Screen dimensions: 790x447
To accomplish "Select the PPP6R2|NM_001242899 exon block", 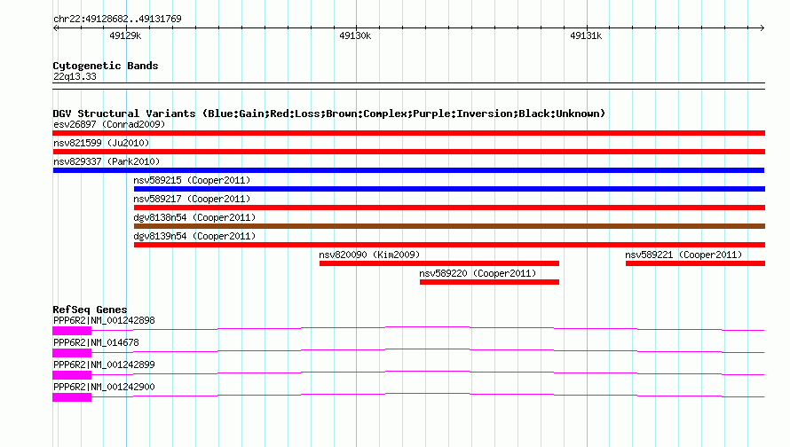I will [72, 375].
